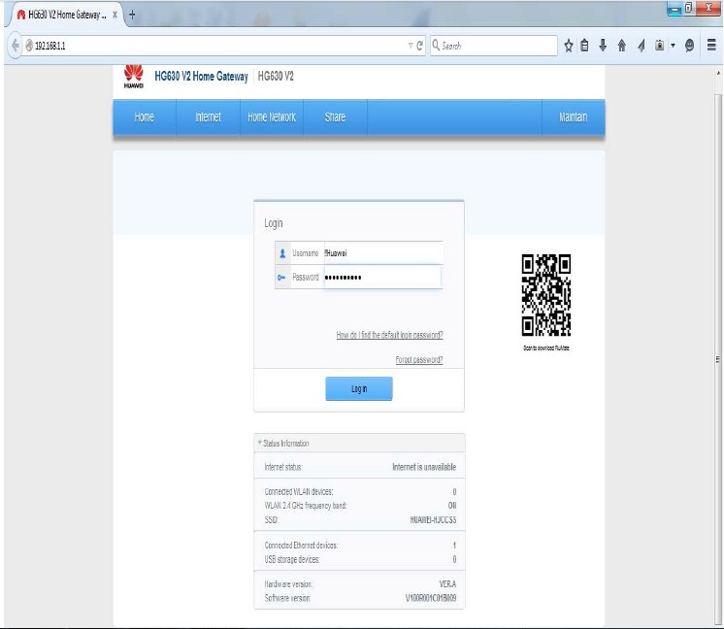
Task: Open the chat smiley toolbar icon
Action: click(689, 46)
